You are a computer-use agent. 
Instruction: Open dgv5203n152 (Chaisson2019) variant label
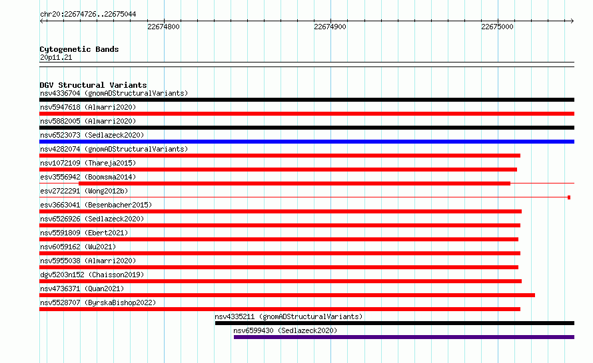click(92, 275)
